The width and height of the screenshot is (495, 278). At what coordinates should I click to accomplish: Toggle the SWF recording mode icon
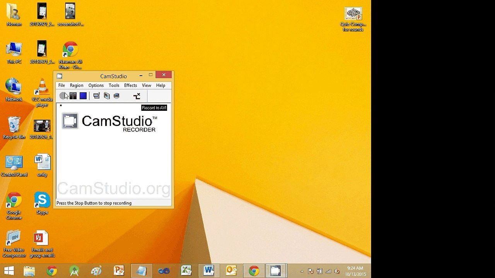116,96
